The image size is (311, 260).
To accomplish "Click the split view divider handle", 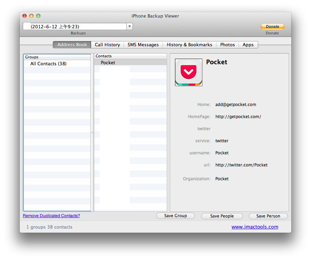I will (92, 132).
